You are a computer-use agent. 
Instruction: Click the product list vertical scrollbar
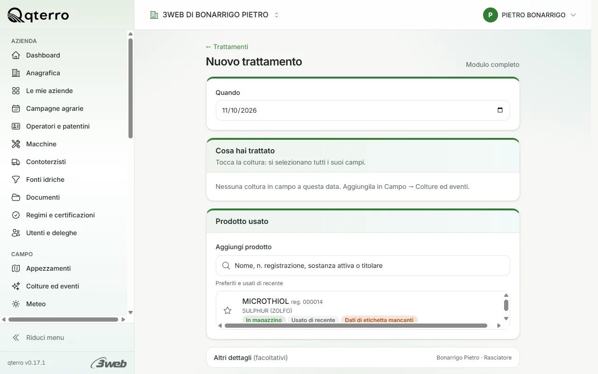(x=506, y=305)
